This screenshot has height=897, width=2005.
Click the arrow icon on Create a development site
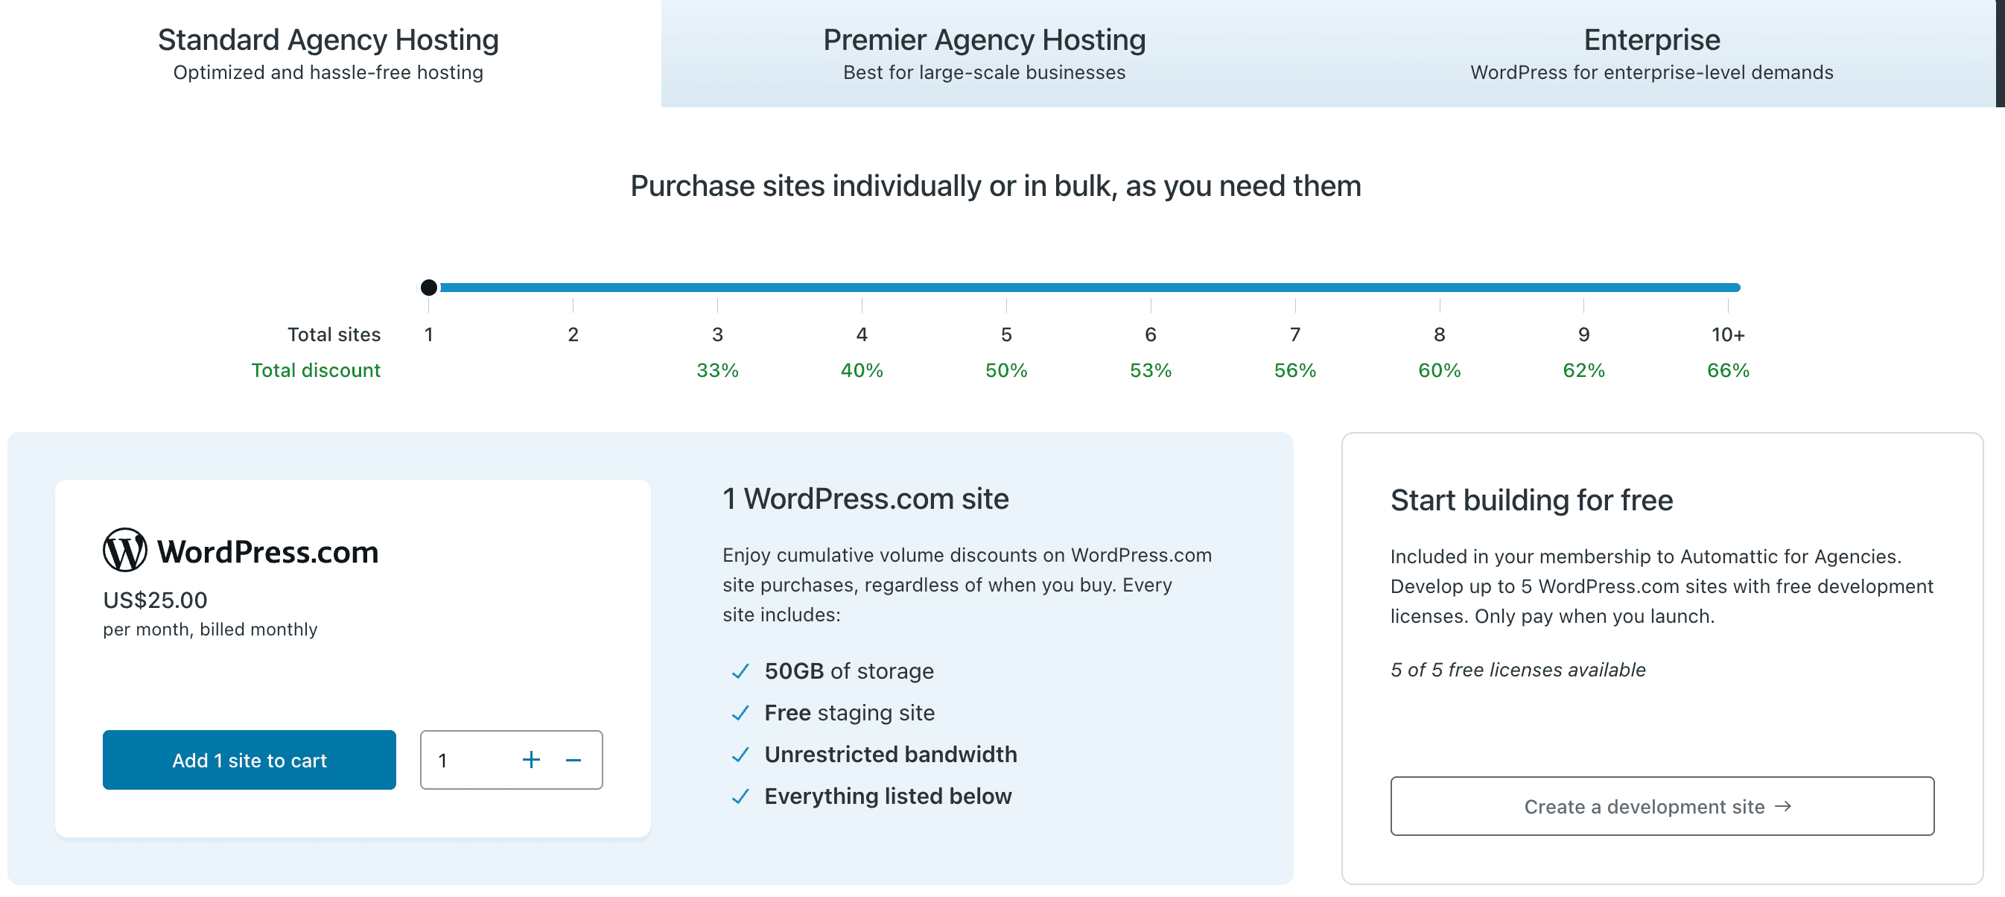point(1783,806)
